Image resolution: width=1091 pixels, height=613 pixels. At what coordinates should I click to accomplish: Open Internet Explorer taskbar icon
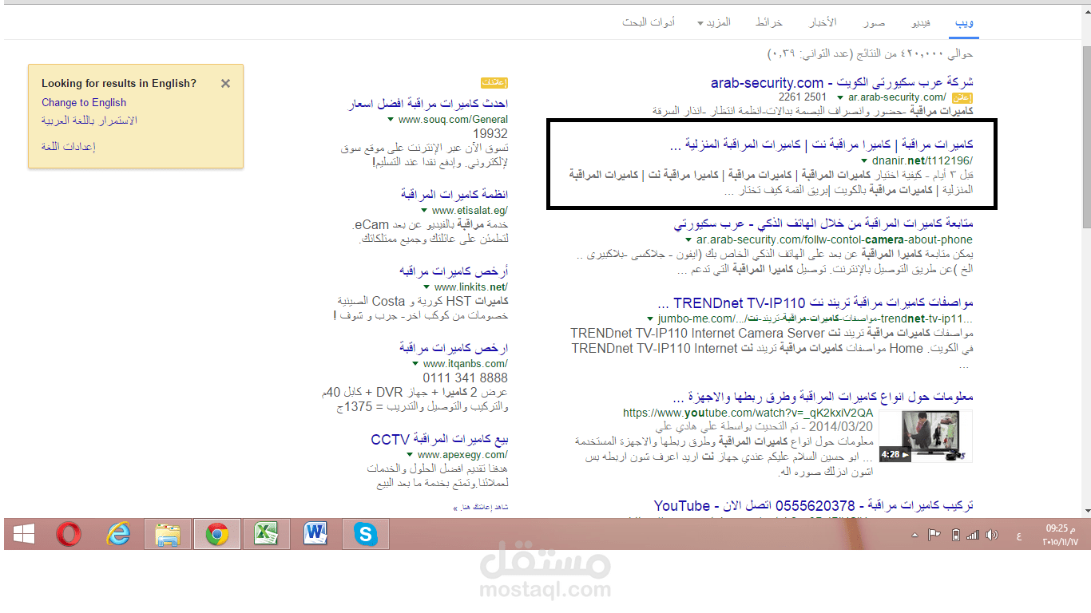118,534
